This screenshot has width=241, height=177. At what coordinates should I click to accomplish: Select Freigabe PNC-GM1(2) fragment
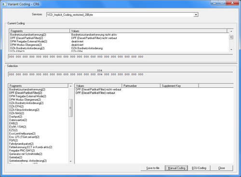(22, 150)
